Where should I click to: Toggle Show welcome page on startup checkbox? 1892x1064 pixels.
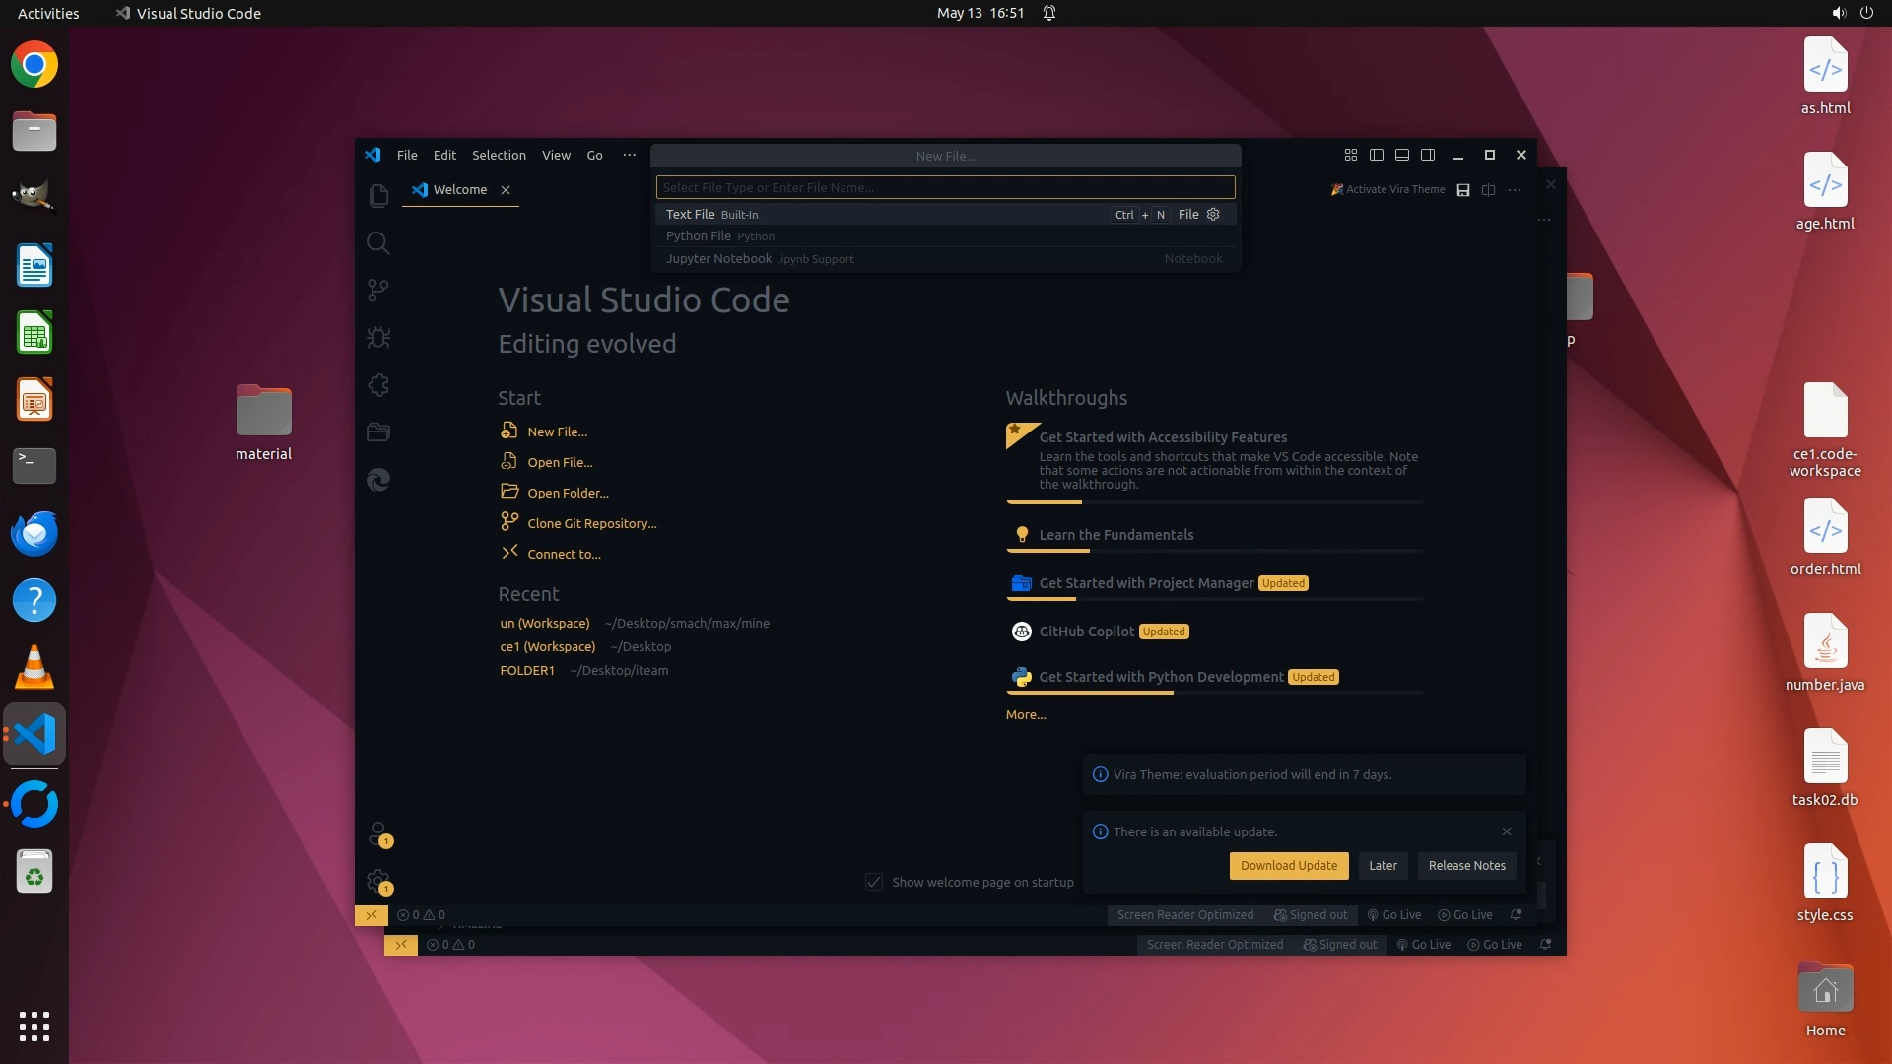(x=874, y=882)
